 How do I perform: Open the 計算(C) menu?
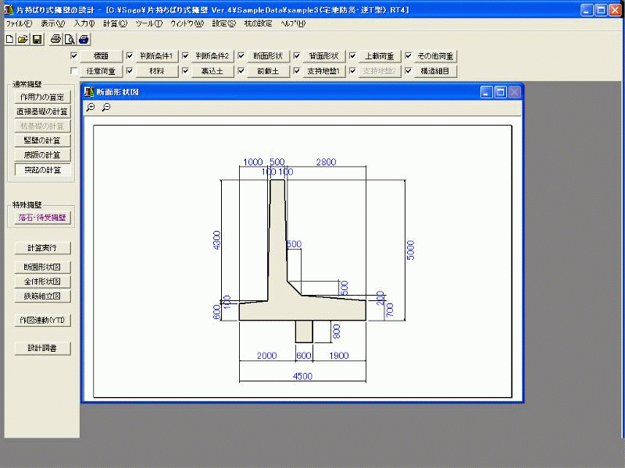(x=115, y=24)
